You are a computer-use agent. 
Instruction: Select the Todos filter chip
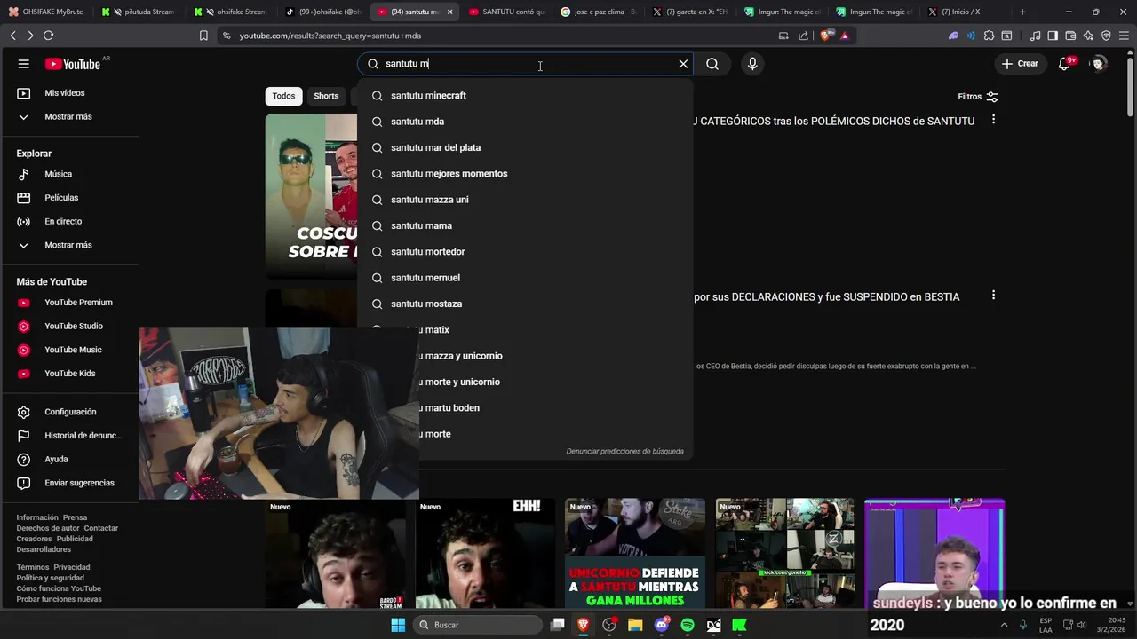[283, 96]
